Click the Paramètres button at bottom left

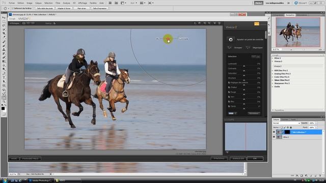31,159
